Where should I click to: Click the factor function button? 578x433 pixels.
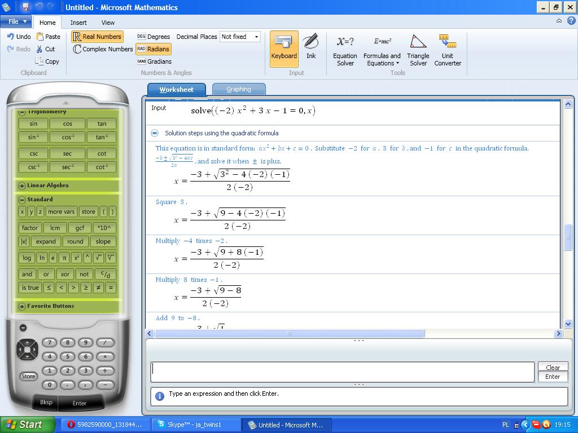tap(30, 228)
